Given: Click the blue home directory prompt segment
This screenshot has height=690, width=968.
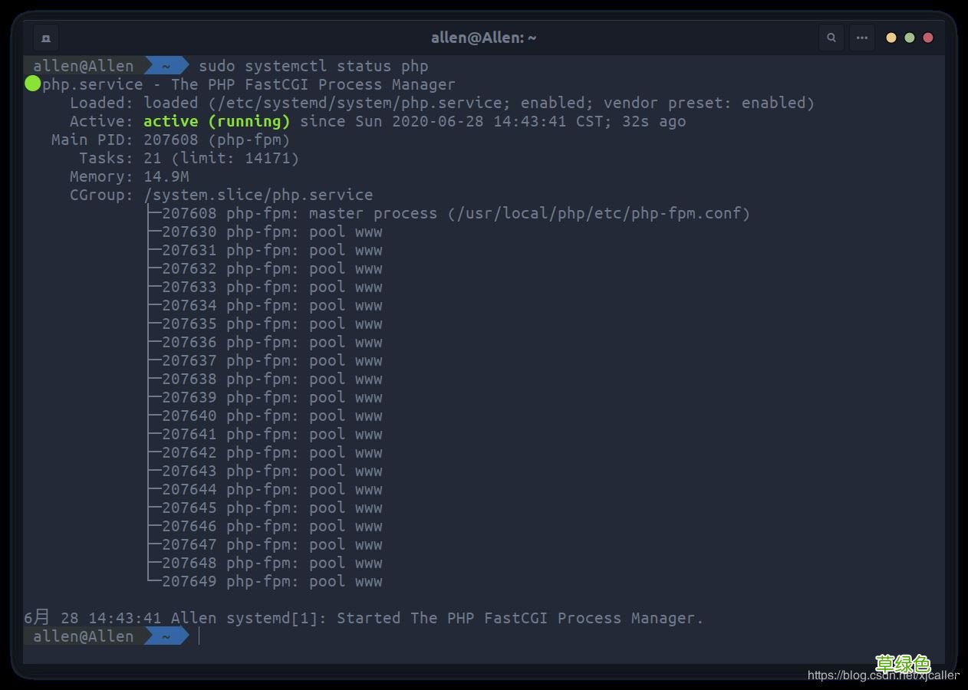Looking at the screenshot, I should pyautogui.click(x=165, y=66).
